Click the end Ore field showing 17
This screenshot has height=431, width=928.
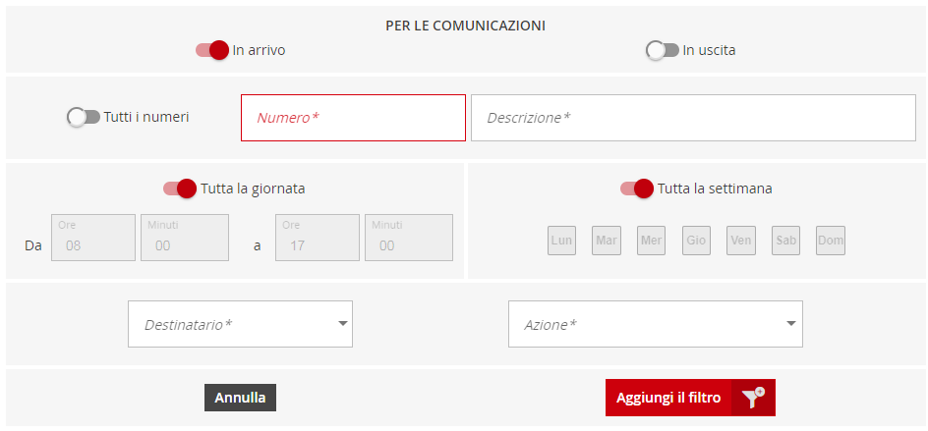tap(318, 238)
